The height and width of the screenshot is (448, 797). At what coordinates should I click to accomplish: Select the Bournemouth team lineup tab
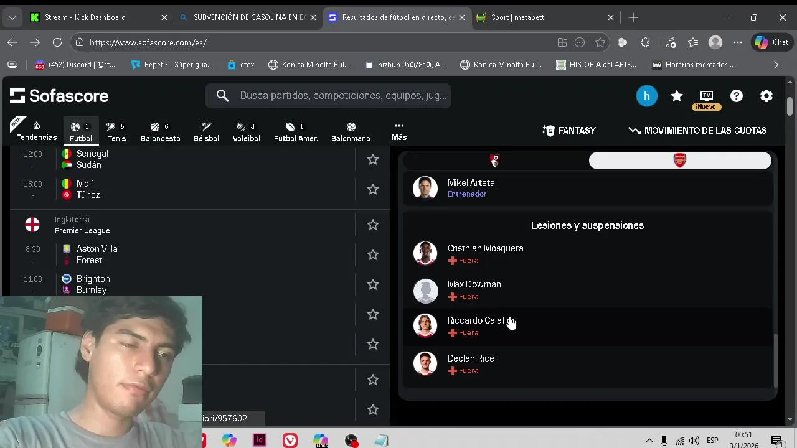[x=494, y=161]
